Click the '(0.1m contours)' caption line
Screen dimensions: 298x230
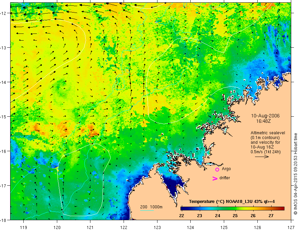click(x=265, y=138)
